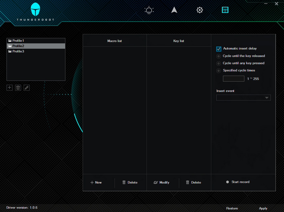The height and width of the screenshot is (212, 284).
Task: Close the Thunderobot window
Action: tap(277, 4)
